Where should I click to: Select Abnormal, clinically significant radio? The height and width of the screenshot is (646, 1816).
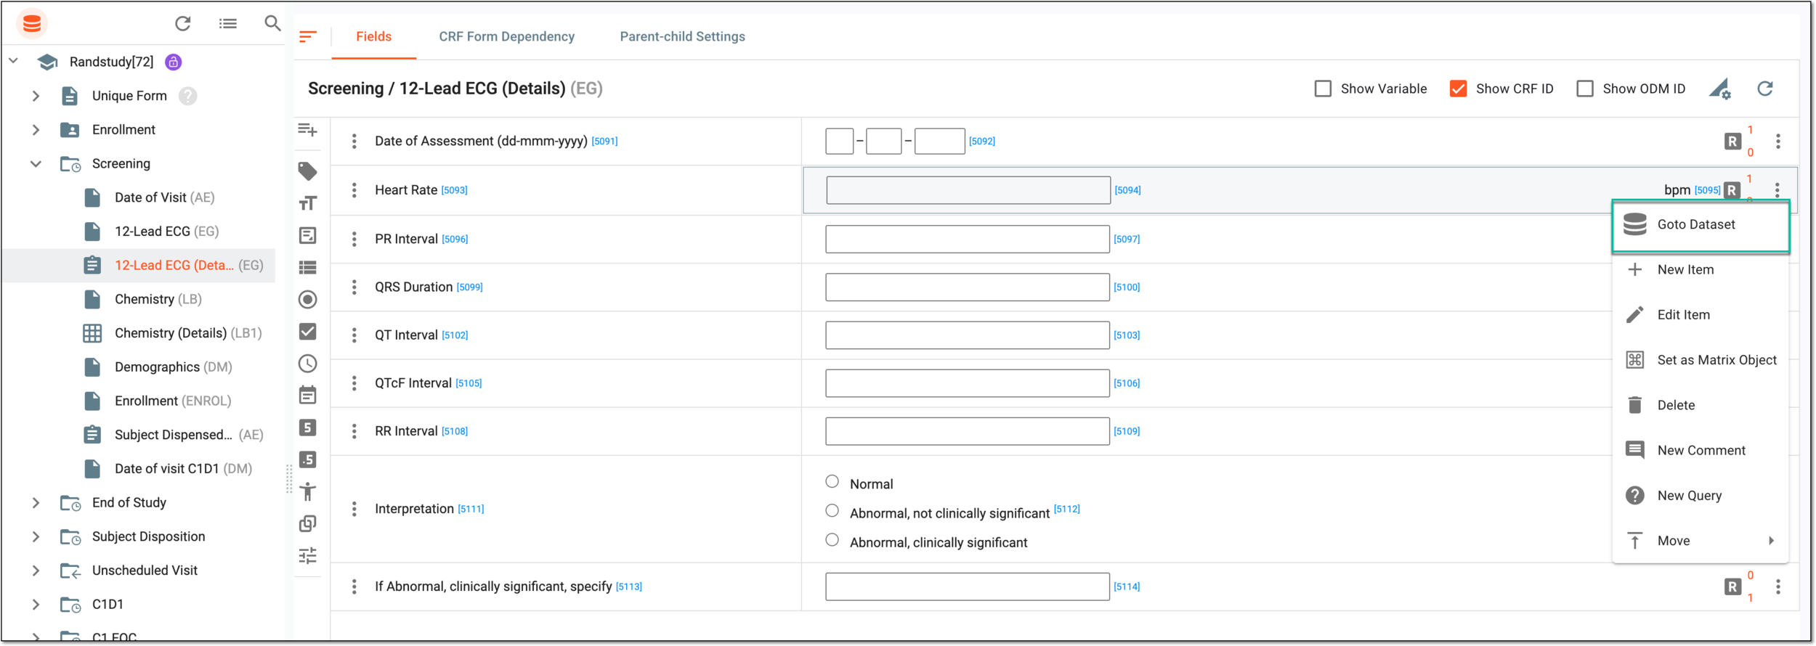pos(832,540)
